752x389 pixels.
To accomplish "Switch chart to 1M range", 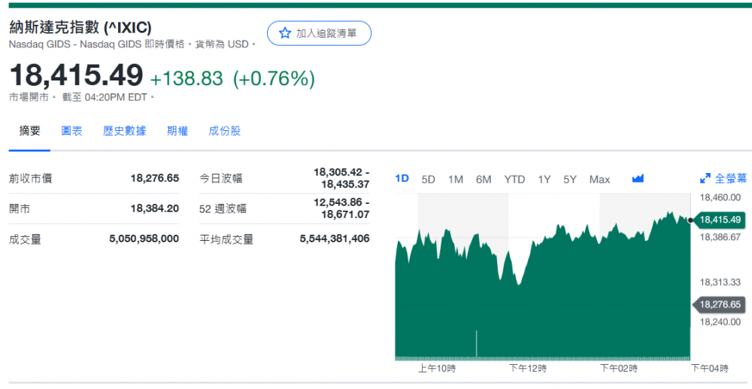I will pos(456,179).
